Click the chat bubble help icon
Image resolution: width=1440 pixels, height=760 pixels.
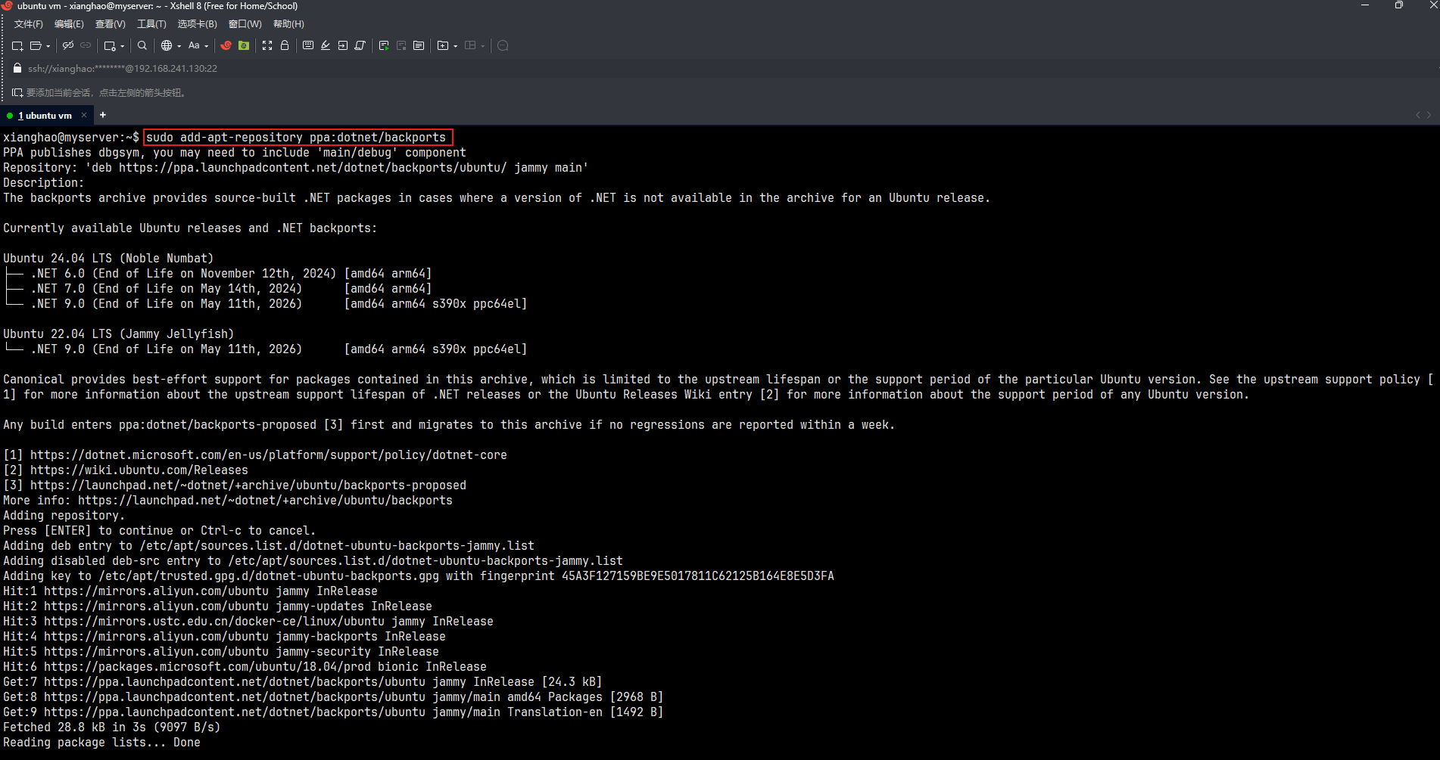click(x=503, y=45)
